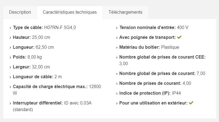The width and height of the screenshot is (219, 122).
Task: Click green checkmark for utilisation en extérieur
Action: point(191,103)
